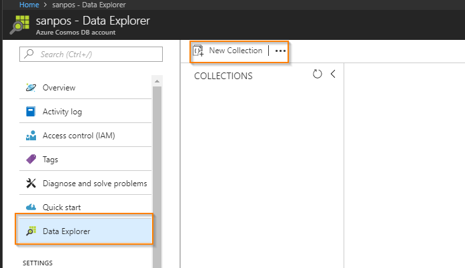Click the COLLECTIONS heading text

223,76
